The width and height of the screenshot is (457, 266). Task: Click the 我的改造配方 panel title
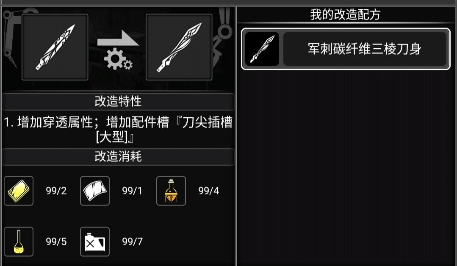pyautogui.click(x=345, y=14)
